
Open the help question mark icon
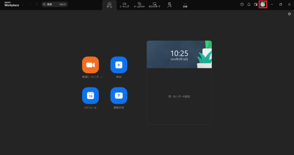coord(242,5)
